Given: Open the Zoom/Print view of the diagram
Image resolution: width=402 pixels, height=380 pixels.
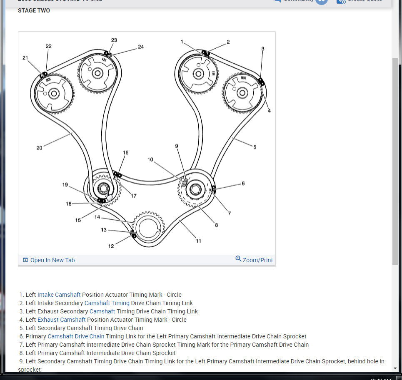Looking at the screenshot, I should pyautogui.click(x=258, y=260).
